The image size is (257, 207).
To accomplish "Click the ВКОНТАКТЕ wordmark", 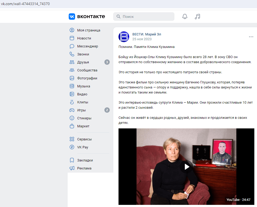I will click(x=91, y=17).
